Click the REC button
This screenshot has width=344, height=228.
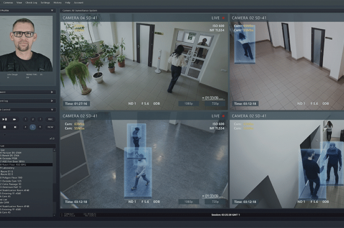pyautogui.click(x=50, y=119)
